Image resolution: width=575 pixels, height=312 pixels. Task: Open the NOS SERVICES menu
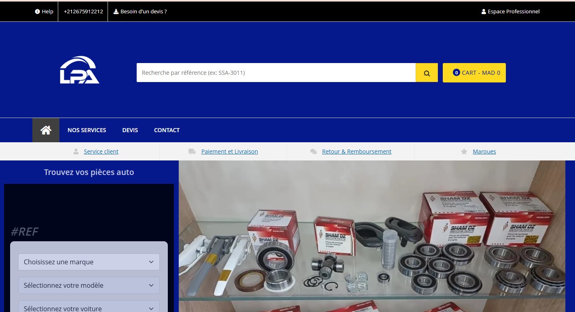(x=87, y=130)
